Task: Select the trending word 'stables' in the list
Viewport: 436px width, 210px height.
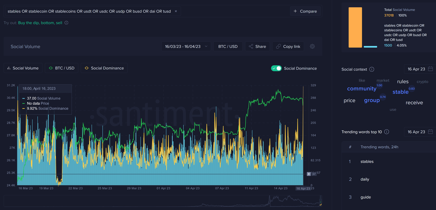Action: [367, 161]
